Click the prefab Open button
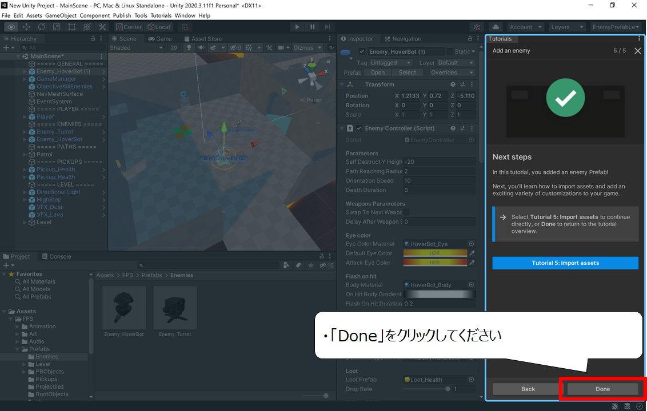Image resolution: width=647 pixels, height=411 pixels. pyautogui.click(x=377, y=72)
